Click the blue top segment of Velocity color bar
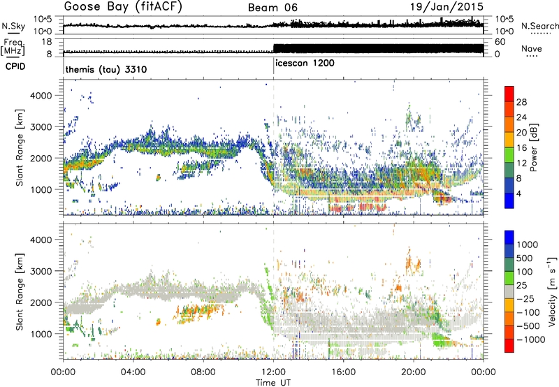 (509, 238)
